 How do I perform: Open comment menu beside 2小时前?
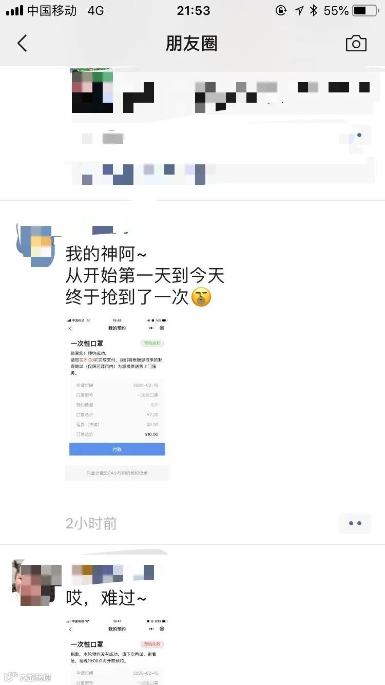[x=355, y=523]
